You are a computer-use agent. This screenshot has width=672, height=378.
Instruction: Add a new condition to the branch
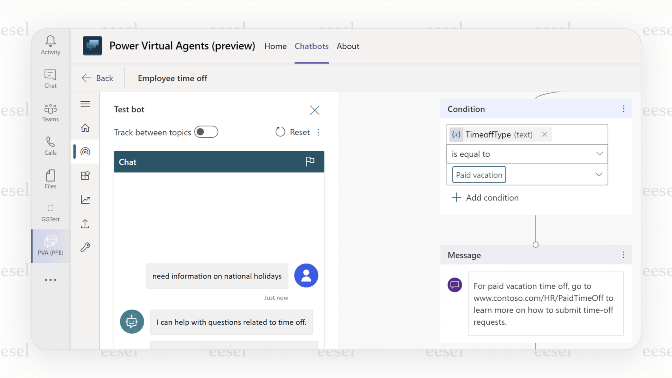[x=485, y=197]
